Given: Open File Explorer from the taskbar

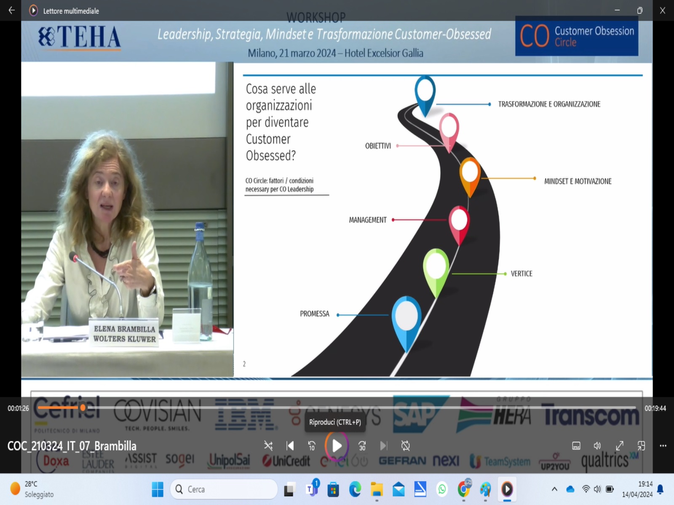Looking at the screenshot, I should (377, 489).
